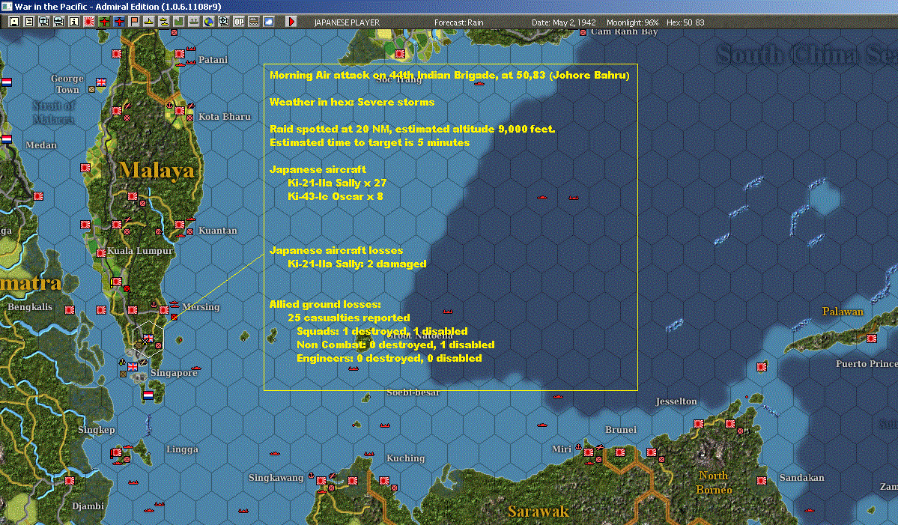Select the Japanese flag next to Miri

tap(588, 452)
